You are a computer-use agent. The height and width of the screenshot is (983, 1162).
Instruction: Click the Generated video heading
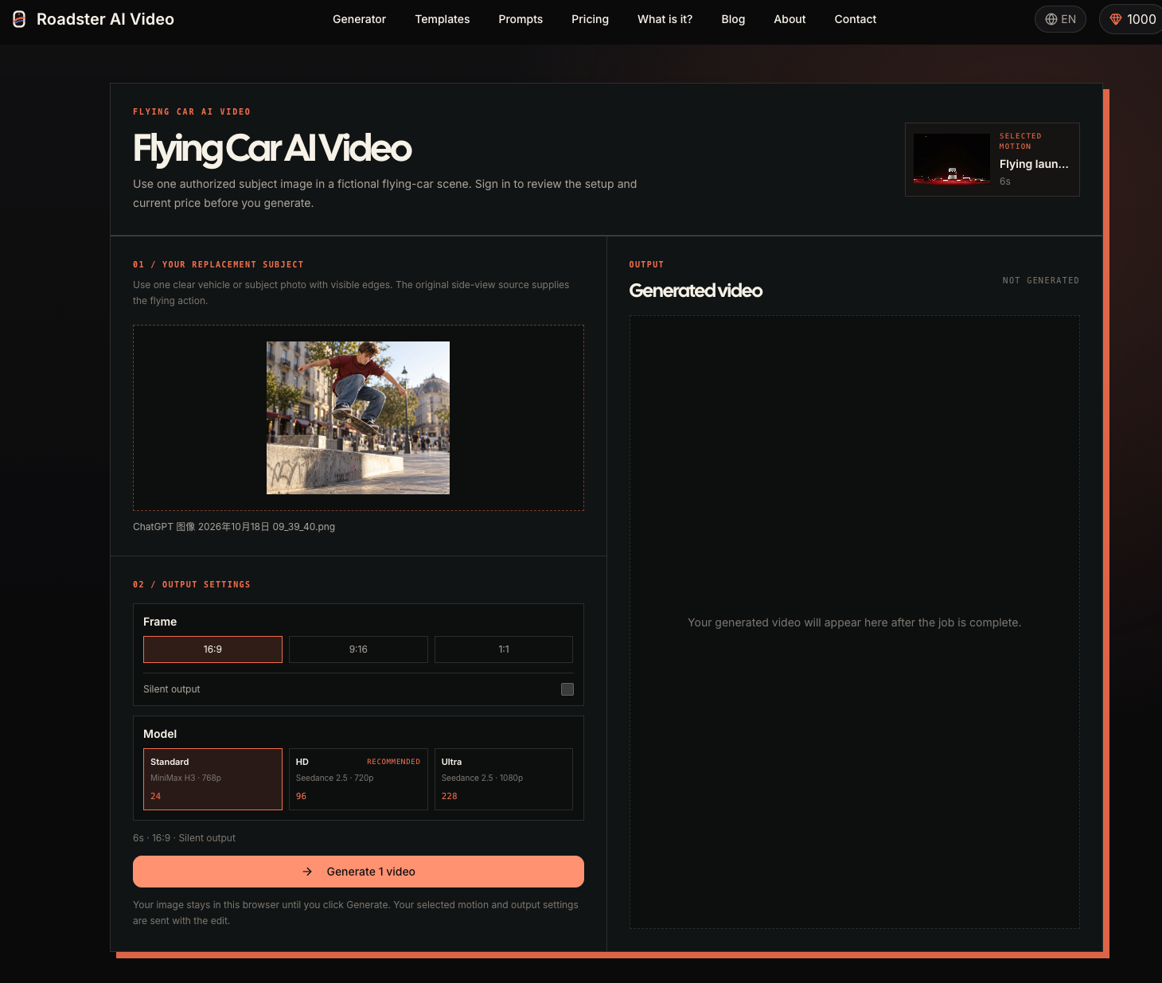pyautogui.click(x=696, y=291)
